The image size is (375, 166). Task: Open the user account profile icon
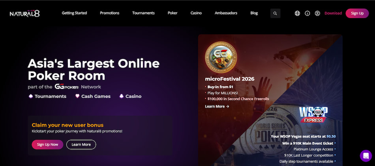tap(317, 13)
